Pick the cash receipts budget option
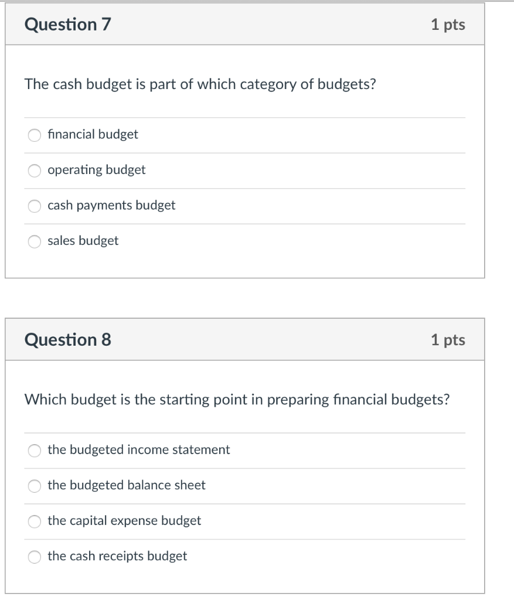514x600 pixels. point(33,557)
